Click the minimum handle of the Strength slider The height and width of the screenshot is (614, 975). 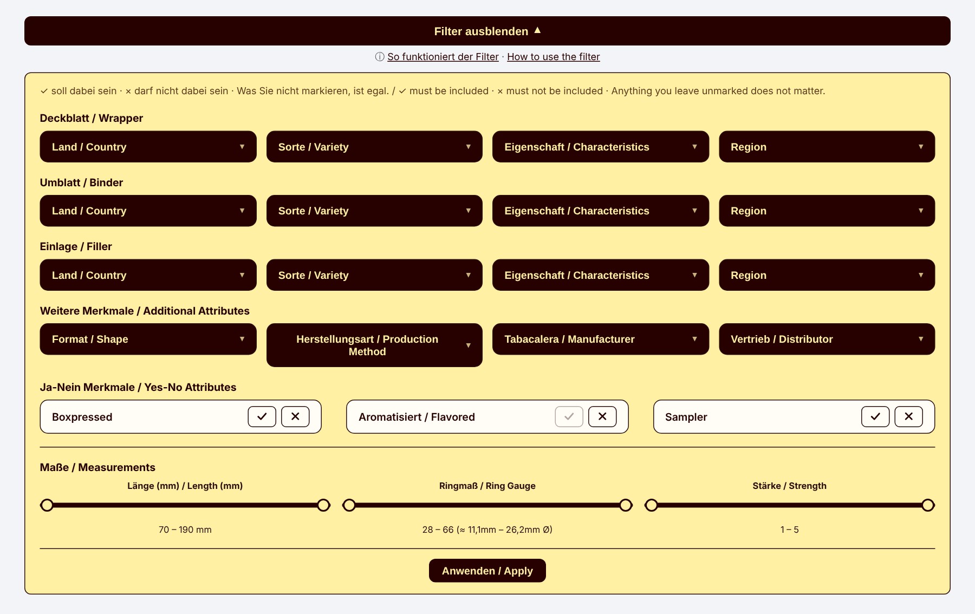tap(652, 505)
